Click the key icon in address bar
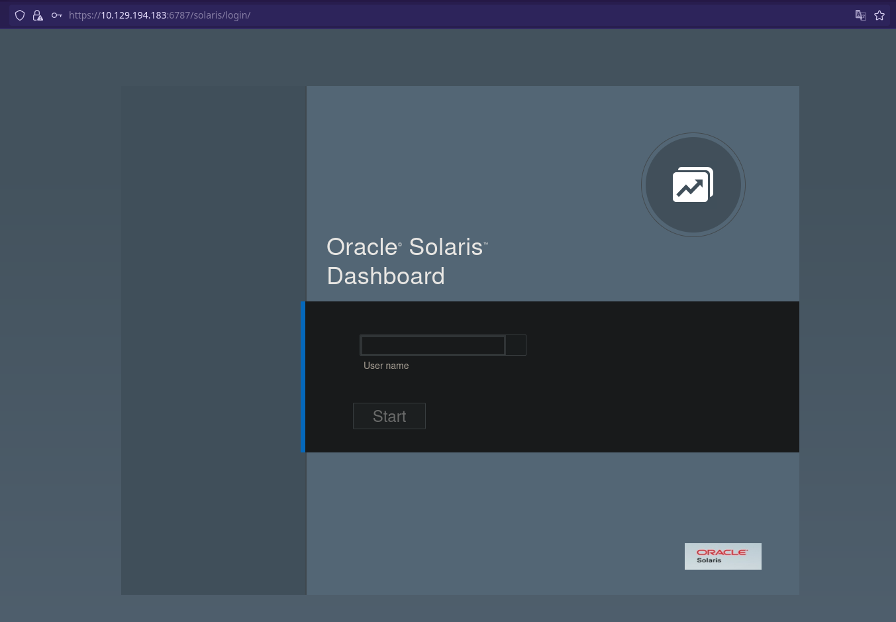896x622 pixels. (x=57, y=15)
